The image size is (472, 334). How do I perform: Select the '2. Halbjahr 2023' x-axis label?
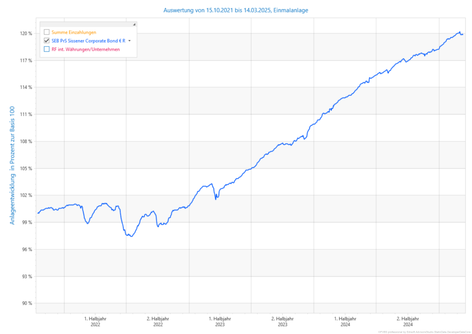point(283,321)
